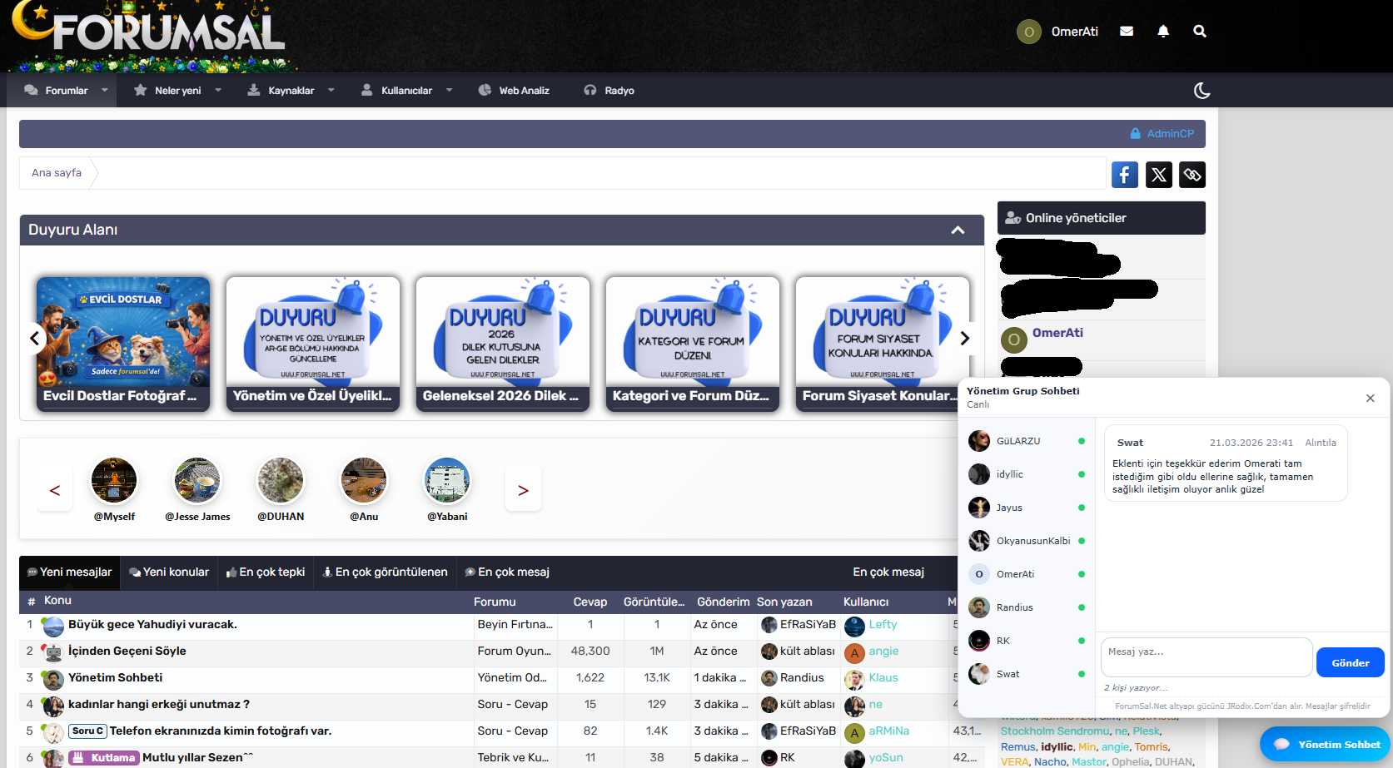
Task: Slide announcements carousel right arrow
Action: pyautogui.click(x=965, y=338)
